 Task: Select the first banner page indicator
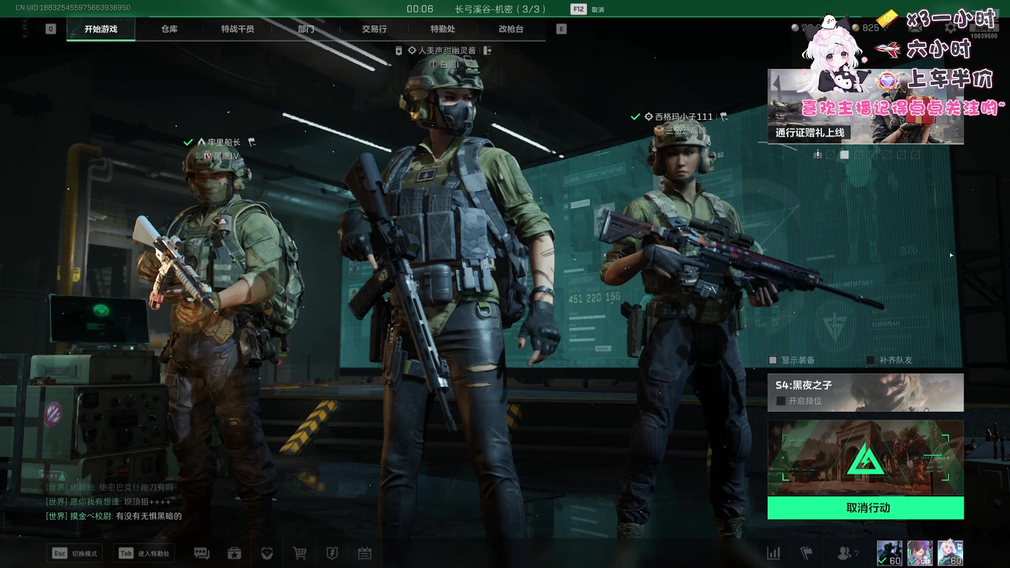click(x=817, y=155)
